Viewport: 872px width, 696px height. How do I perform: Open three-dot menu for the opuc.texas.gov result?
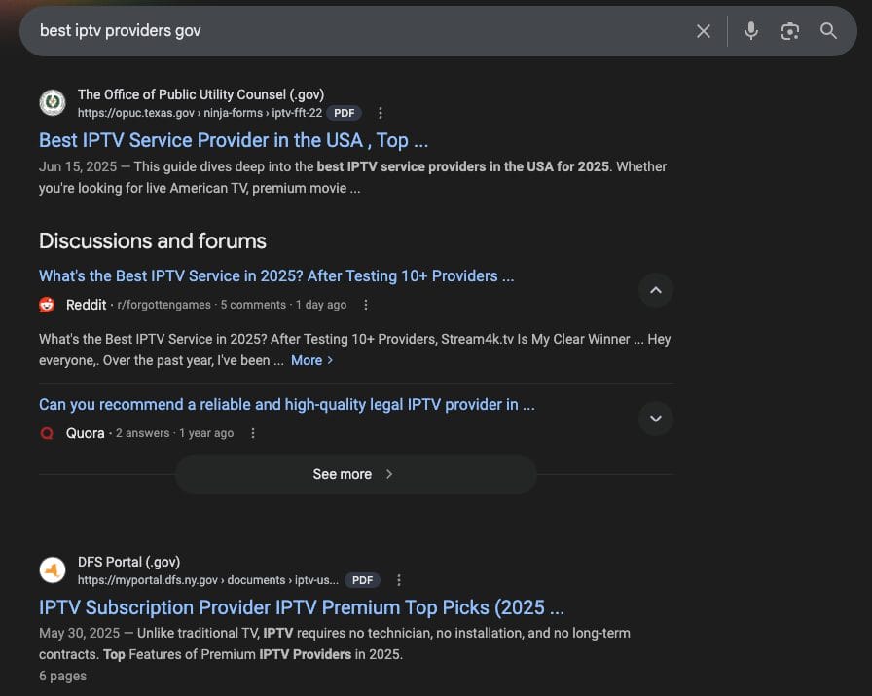[x=381, y=113]
